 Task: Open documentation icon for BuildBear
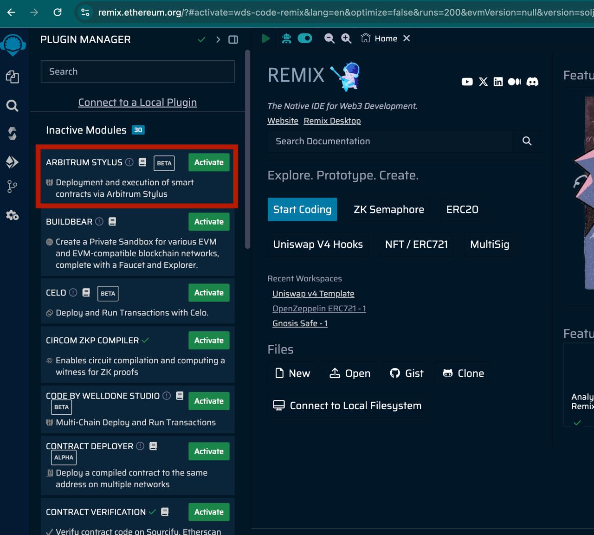112,222
